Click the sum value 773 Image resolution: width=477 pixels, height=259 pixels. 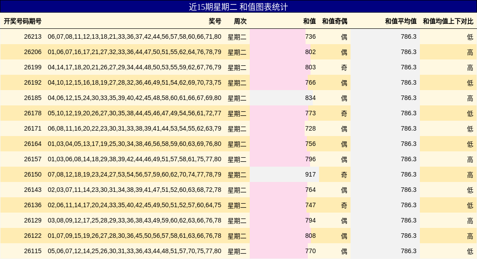[310, 113]
